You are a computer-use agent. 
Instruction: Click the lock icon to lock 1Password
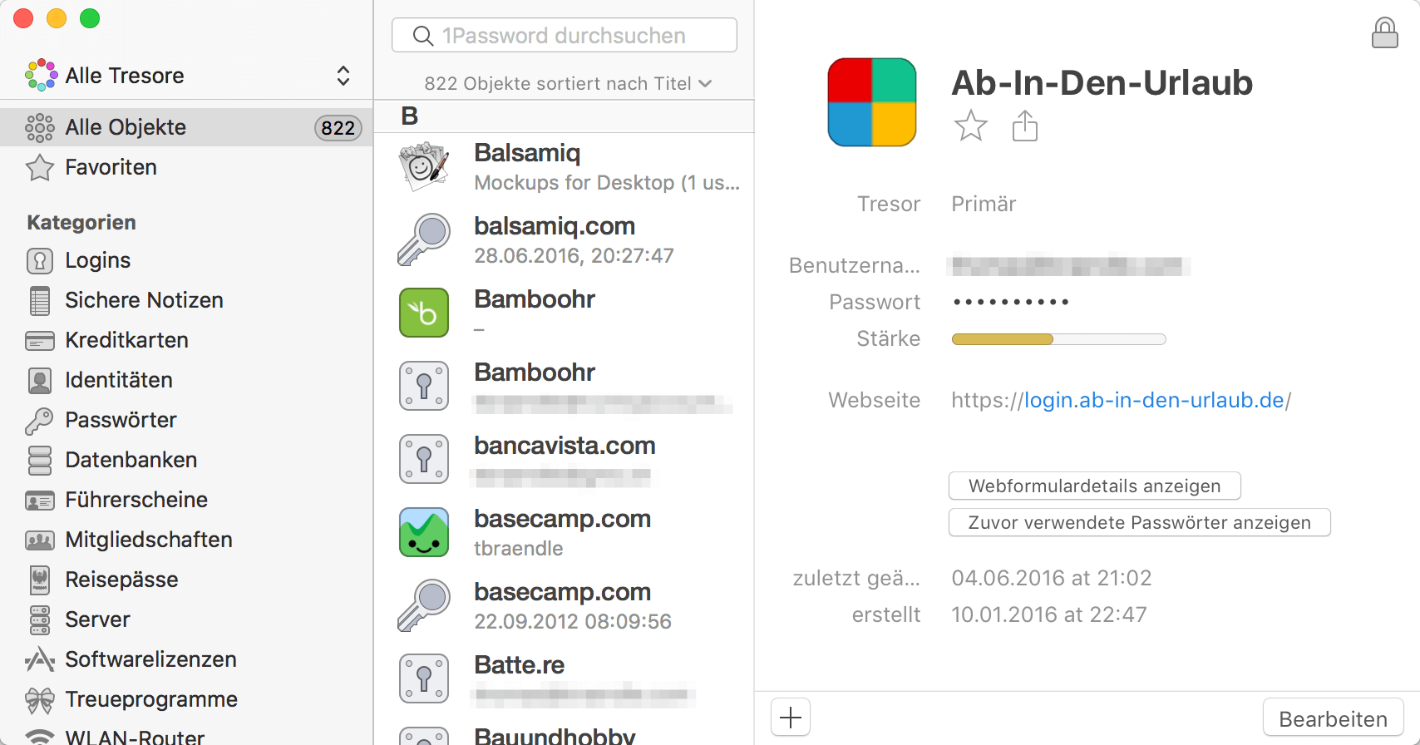[x=1384, y=32]
